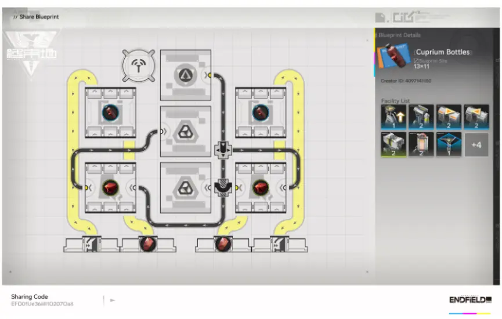Click the conveyor merger below the splitter
The image size is (502, 319).
223,187
